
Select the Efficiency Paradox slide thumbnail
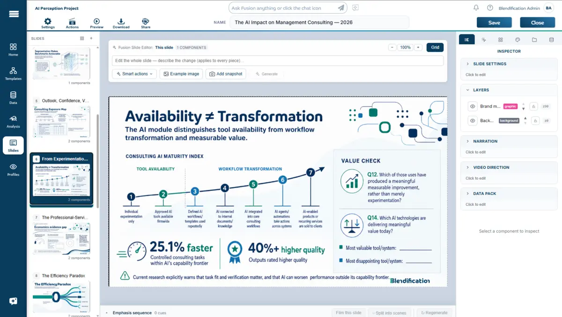pyautogui.click(x=61, y=297)
